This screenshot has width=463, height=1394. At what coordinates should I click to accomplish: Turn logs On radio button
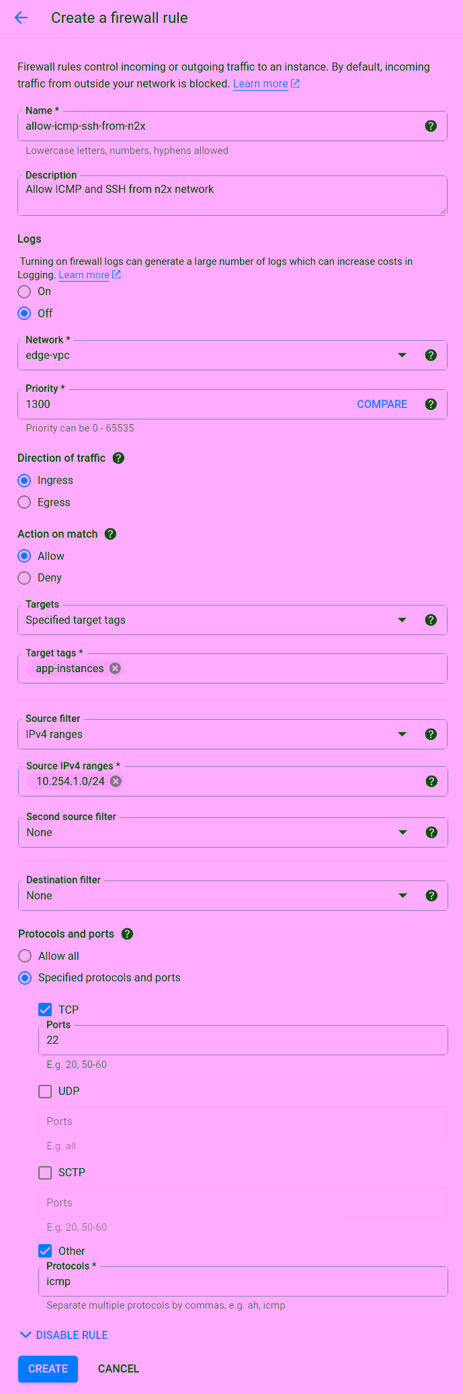pos(25,292)
